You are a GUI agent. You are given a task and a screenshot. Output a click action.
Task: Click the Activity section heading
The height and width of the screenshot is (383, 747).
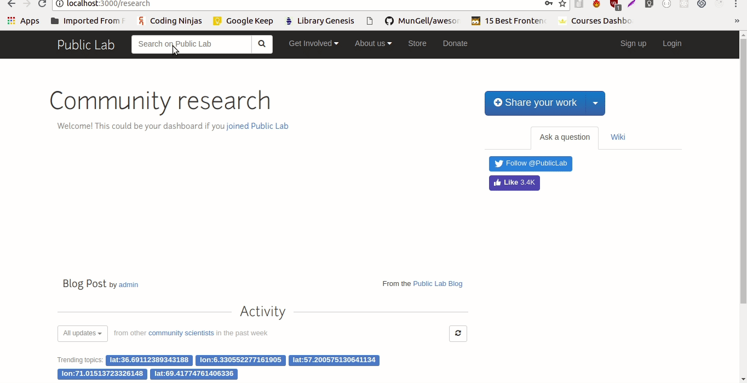click(263, 312)
